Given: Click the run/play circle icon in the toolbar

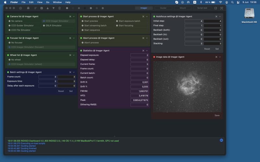Looking at the screenshot, I should point(20,8).
